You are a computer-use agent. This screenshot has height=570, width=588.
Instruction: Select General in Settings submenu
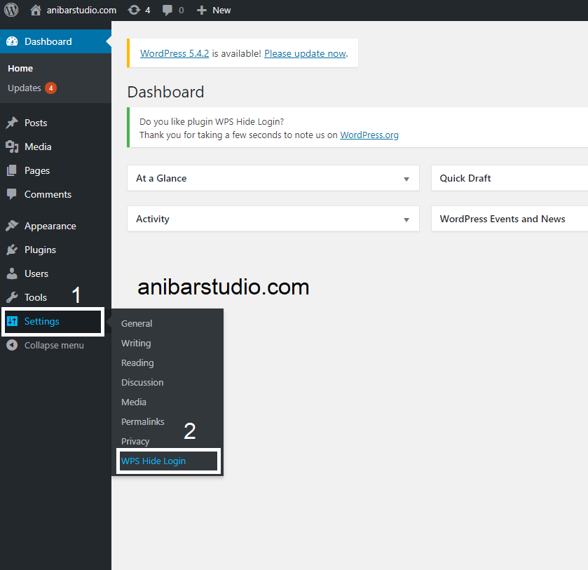pyautogui.click(x=137, y=323)
